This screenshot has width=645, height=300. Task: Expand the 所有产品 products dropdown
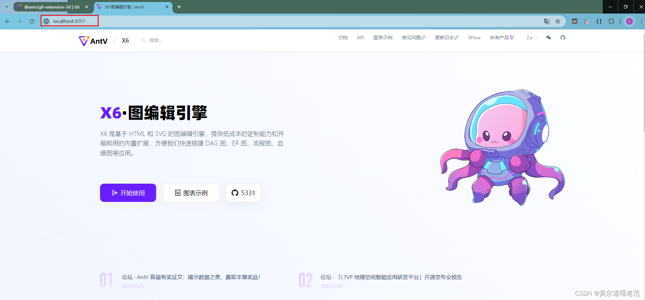[502, 38]
